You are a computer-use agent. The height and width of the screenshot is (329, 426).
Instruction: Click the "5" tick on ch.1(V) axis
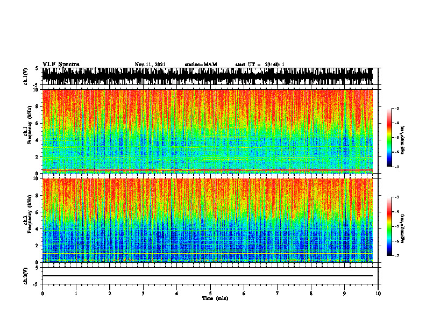click(37, 69)
